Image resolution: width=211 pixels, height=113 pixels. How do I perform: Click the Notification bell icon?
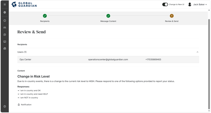(19, 105)
